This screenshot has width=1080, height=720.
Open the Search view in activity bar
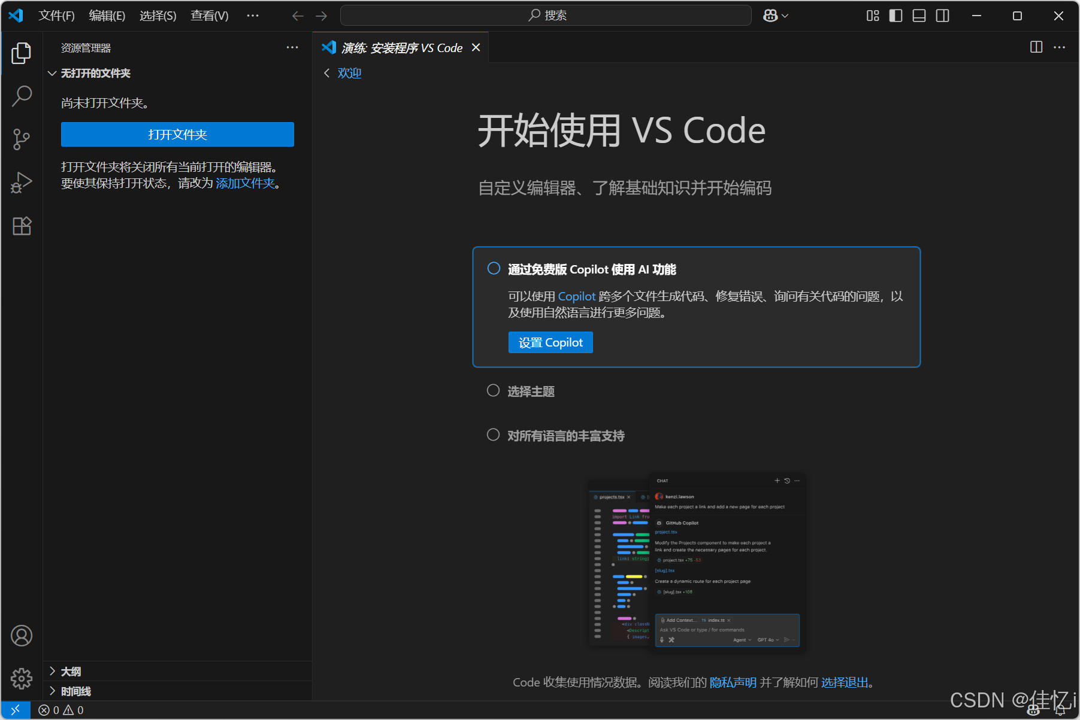[x=22, y=96]
